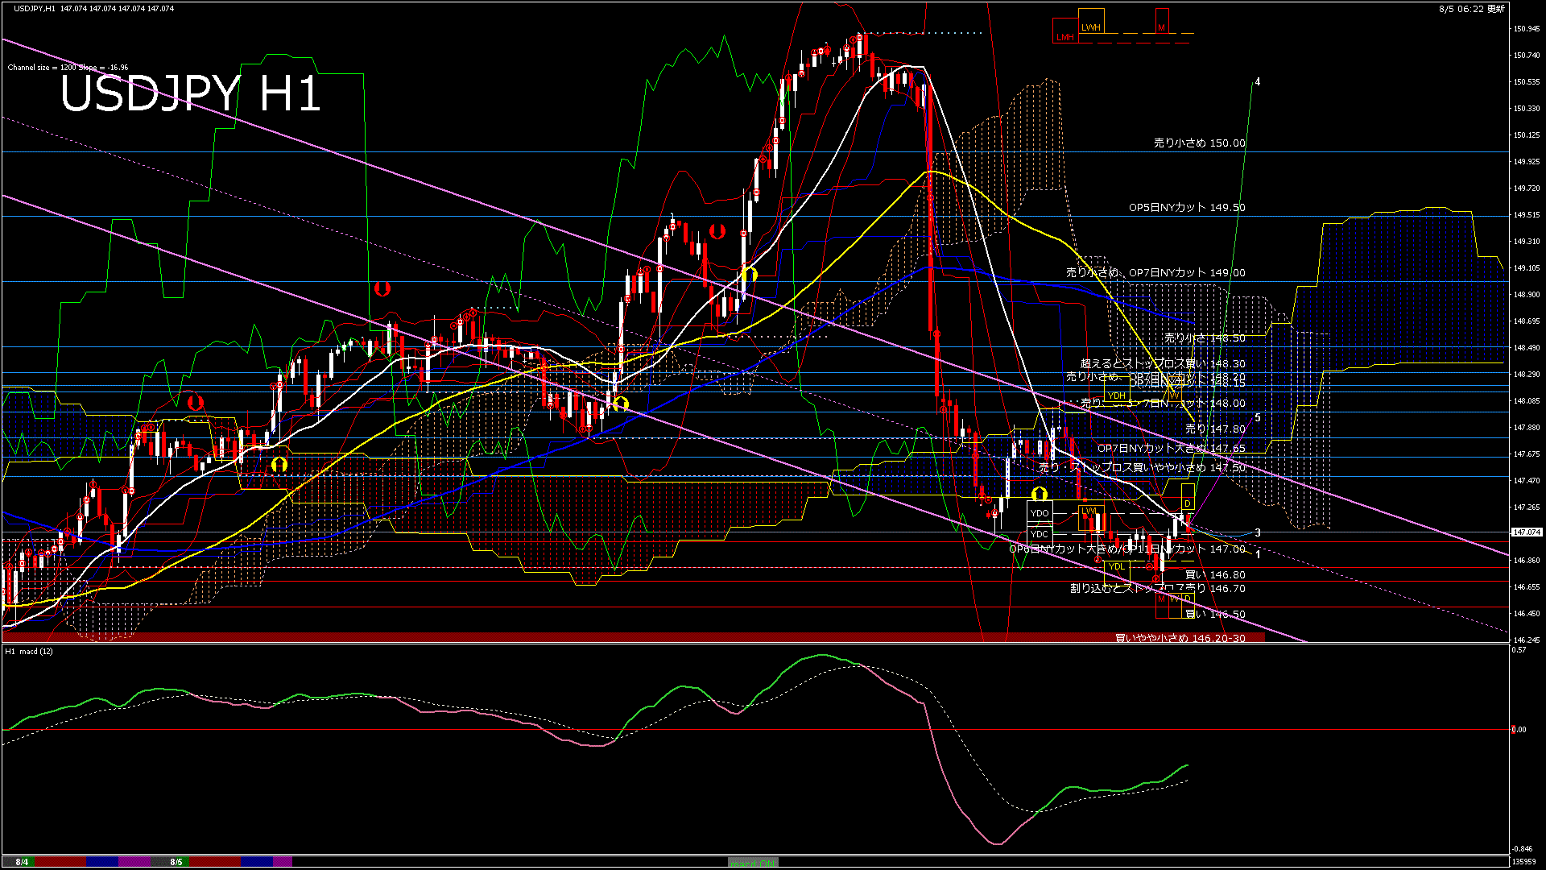Select the YDO yesterday-open label box
Image resolution: width=1546 pixels, height=870 pixels.
point(1040,513)
